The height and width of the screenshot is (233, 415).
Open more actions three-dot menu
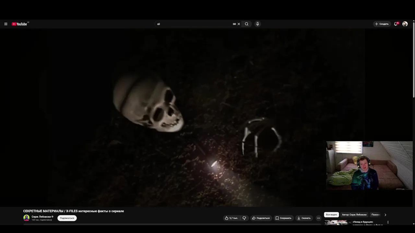(318, 218)
